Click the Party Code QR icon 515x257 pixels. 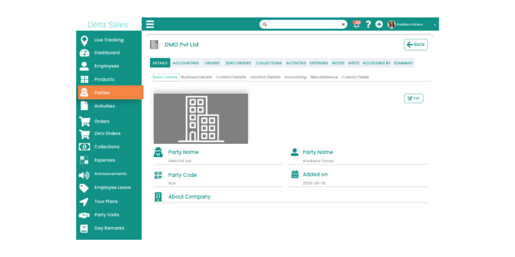point(158,175)
